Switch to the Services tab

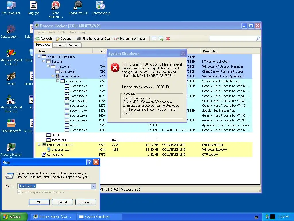[60, 45]
